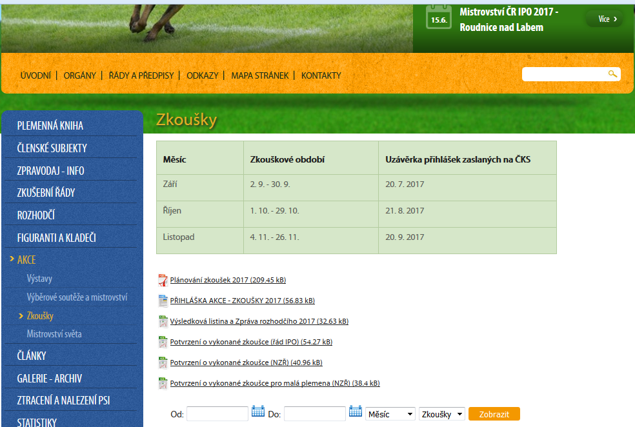Click the Zobrazit button

494,414
